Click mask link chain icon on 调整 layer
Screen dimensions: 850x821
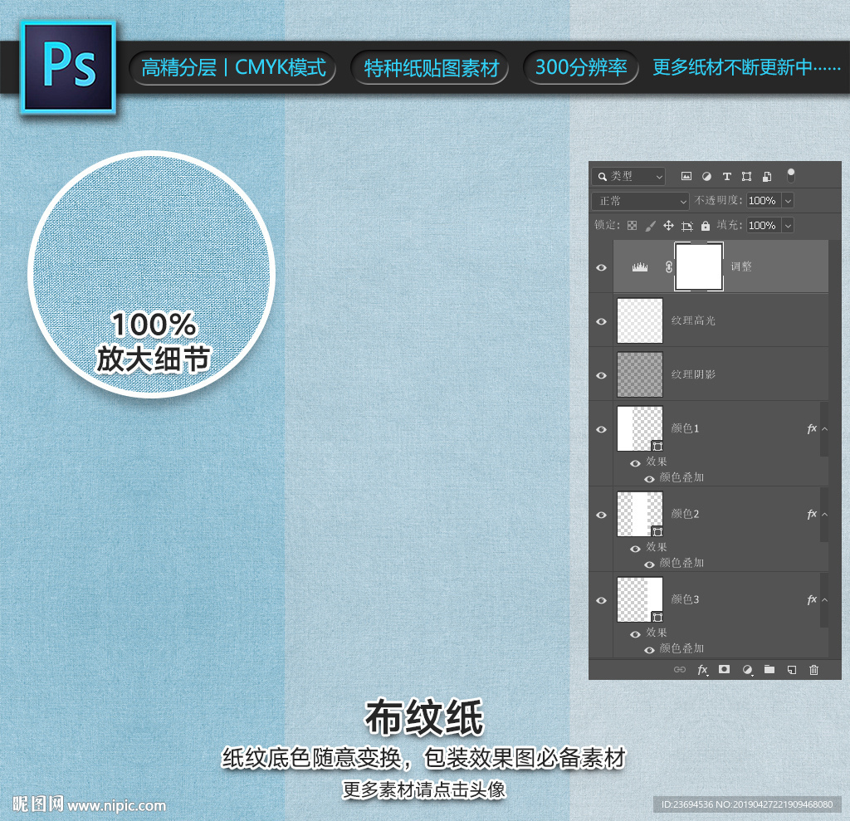[669, 266]
